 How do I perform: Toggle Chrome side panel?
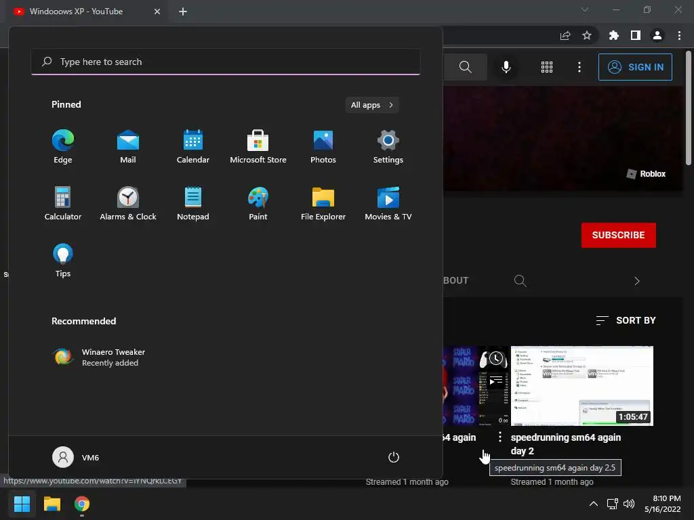coord(636,35)
